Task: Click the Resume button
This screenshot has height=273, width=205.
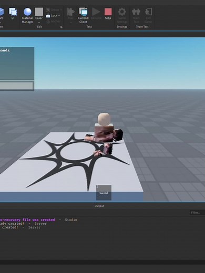Action: [96, 14]
